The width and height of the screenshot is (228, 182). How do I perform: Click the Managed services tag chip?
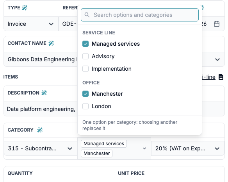(x=104, y=144)
